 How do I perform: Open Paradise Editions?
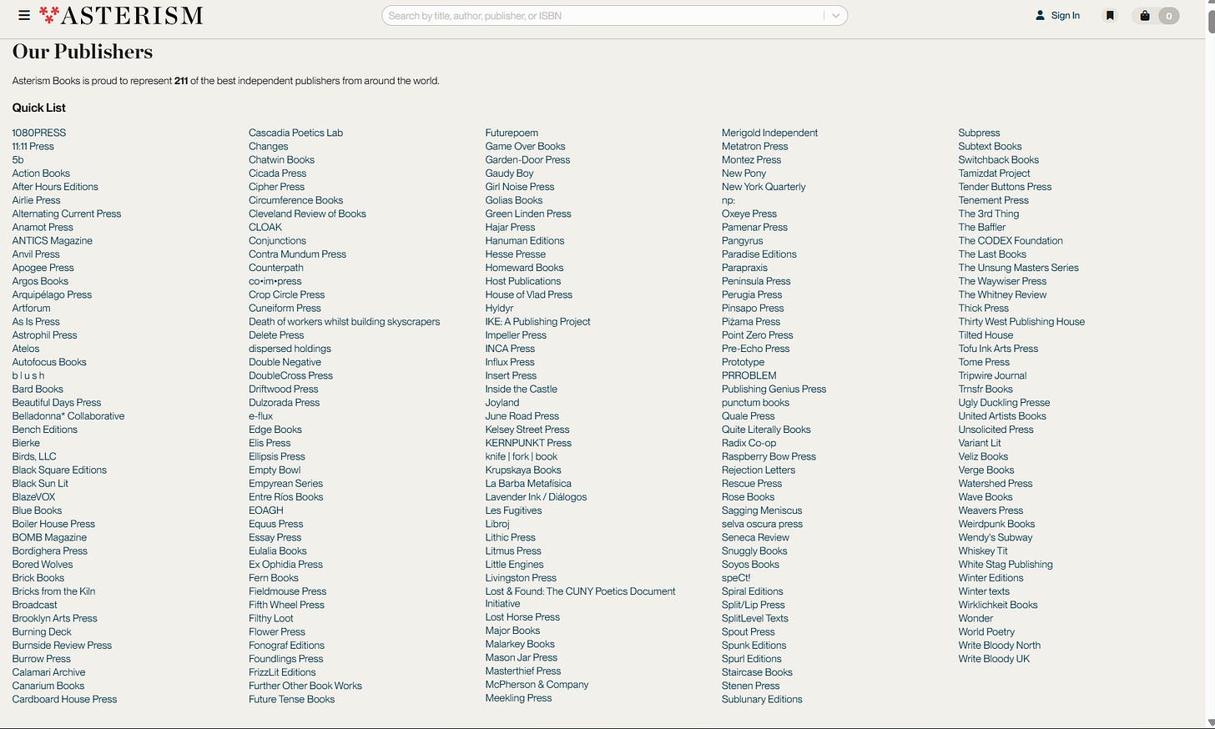759,254
